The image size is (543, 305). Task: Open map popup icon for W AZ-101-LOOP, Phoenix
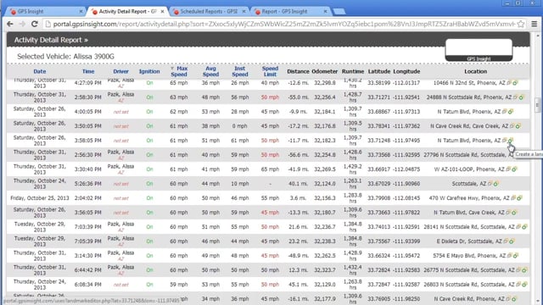[x=509, y=169]
